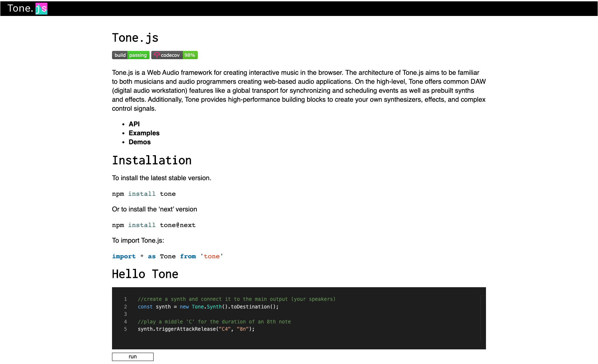
Task: Click line number 3 in code editor
Action: 125,314
